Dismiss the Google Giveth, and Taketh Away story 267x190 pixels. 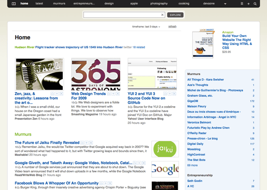point(144,163)
